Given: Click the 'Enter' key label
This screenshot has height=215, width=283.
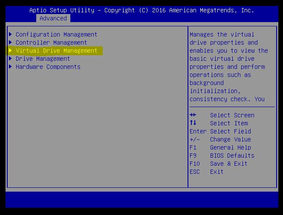Looking at the screenshot, I should (x=198, y=131).
